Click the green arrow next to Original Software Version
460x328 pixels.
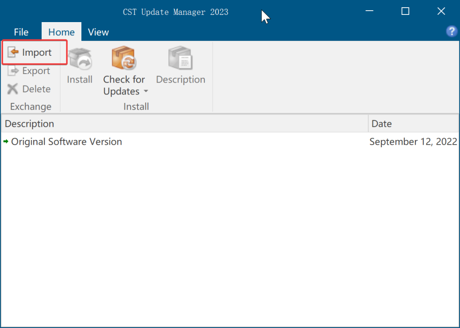click(x=7, y=142)
